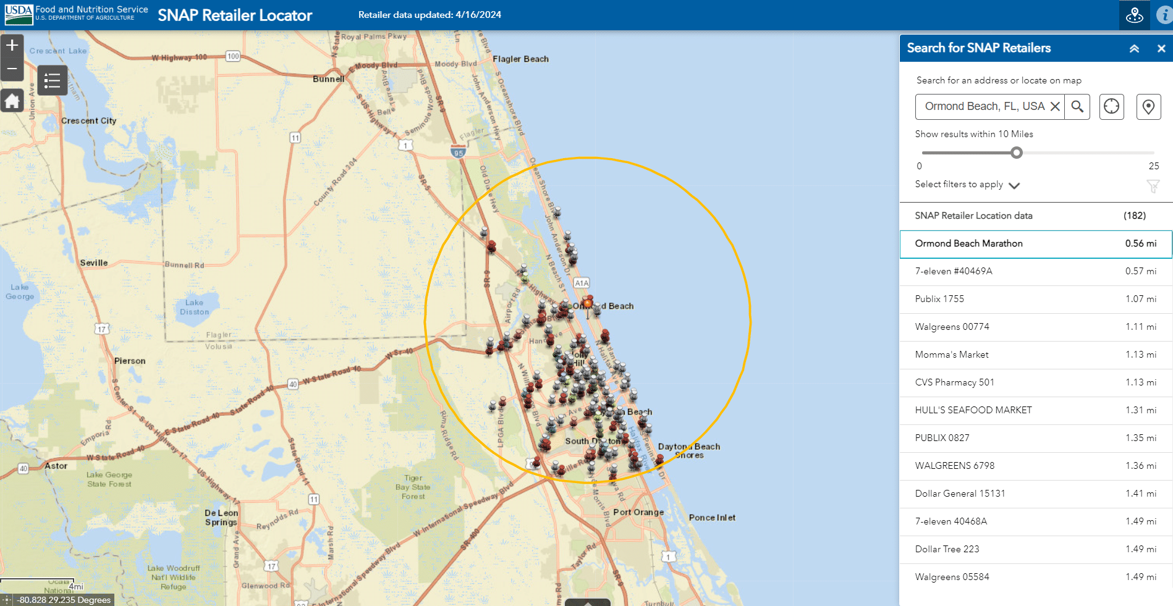Collapse the Search for SNAP Retailers panel
Viewport: 1173px width, 606px height.
1134,48
